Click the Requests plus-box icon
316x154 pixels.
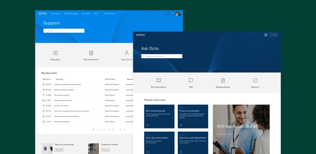point(55,53)
